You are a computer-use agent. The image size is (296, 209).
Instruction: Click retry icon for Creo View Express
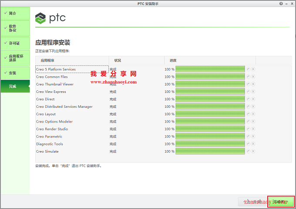tap(248, 92)
